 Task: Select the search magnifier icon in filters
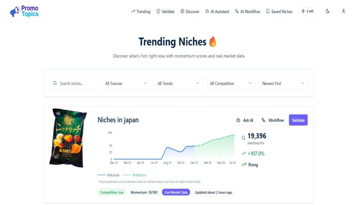55,83
